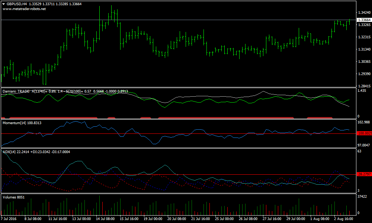372x223 pixels.
Task: Click the 63 value on ADX scale
Action: 359,151
